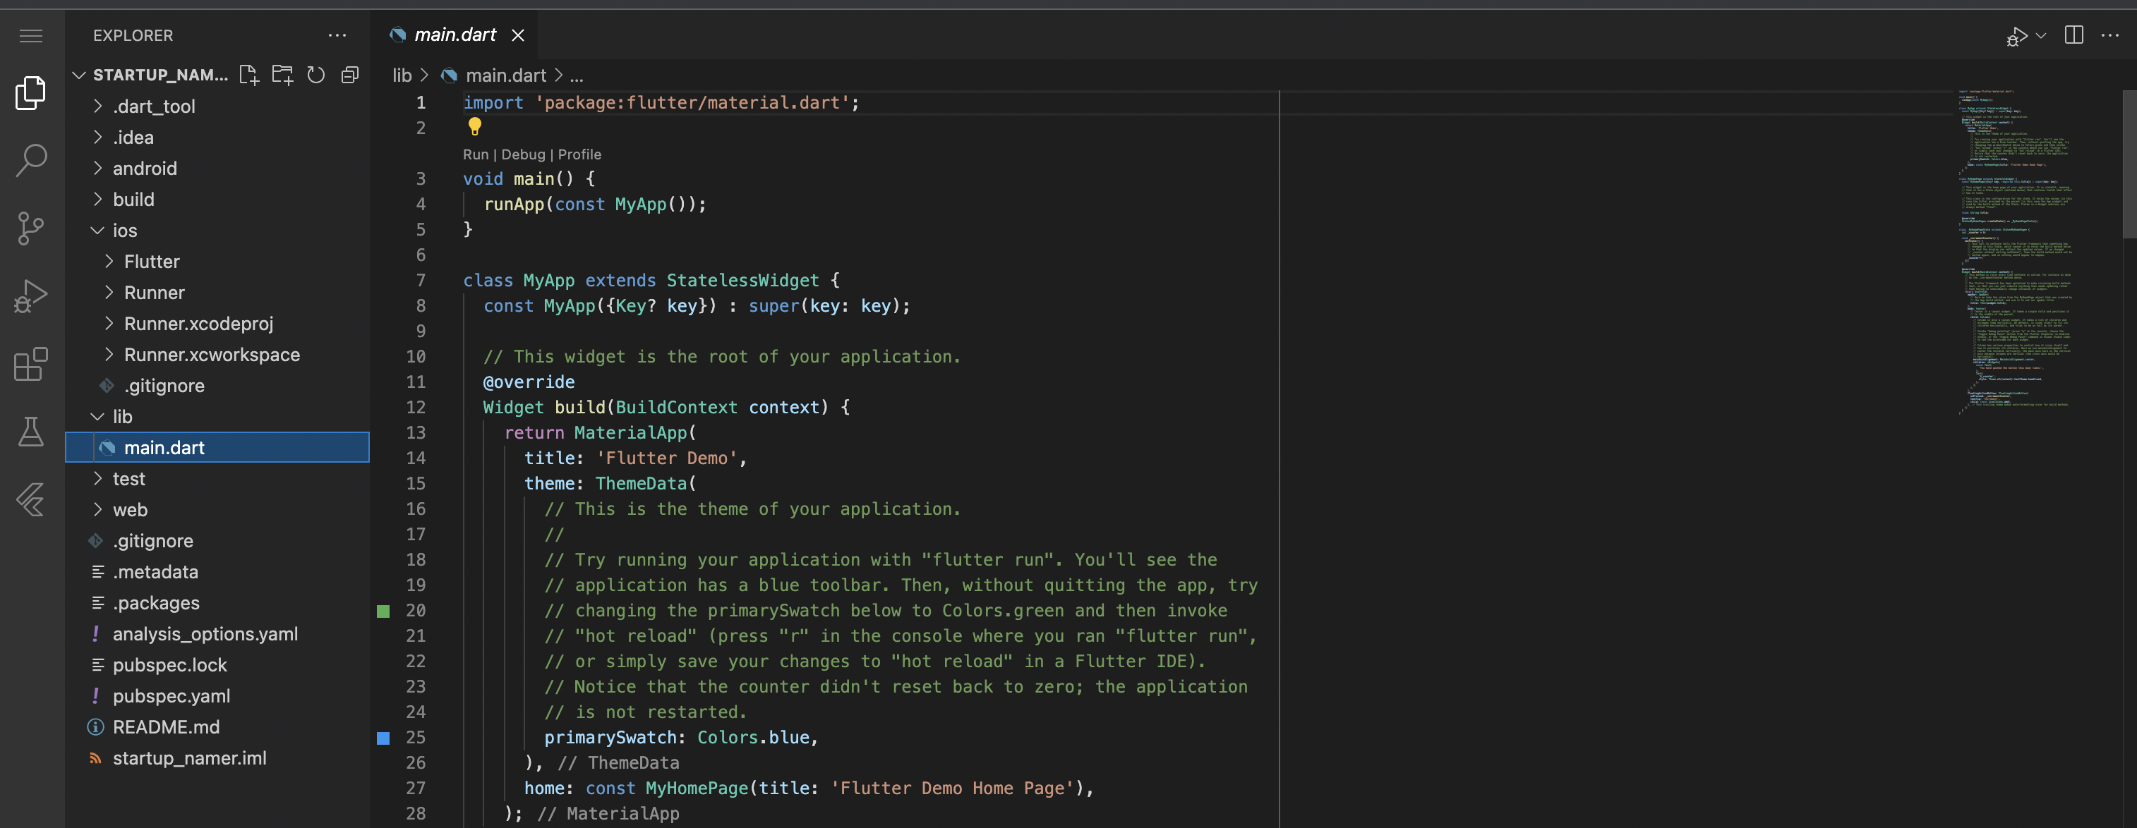Open run button dropdown arrow
Viewport: 2137px width, 828px height.
coord(2041,36)
